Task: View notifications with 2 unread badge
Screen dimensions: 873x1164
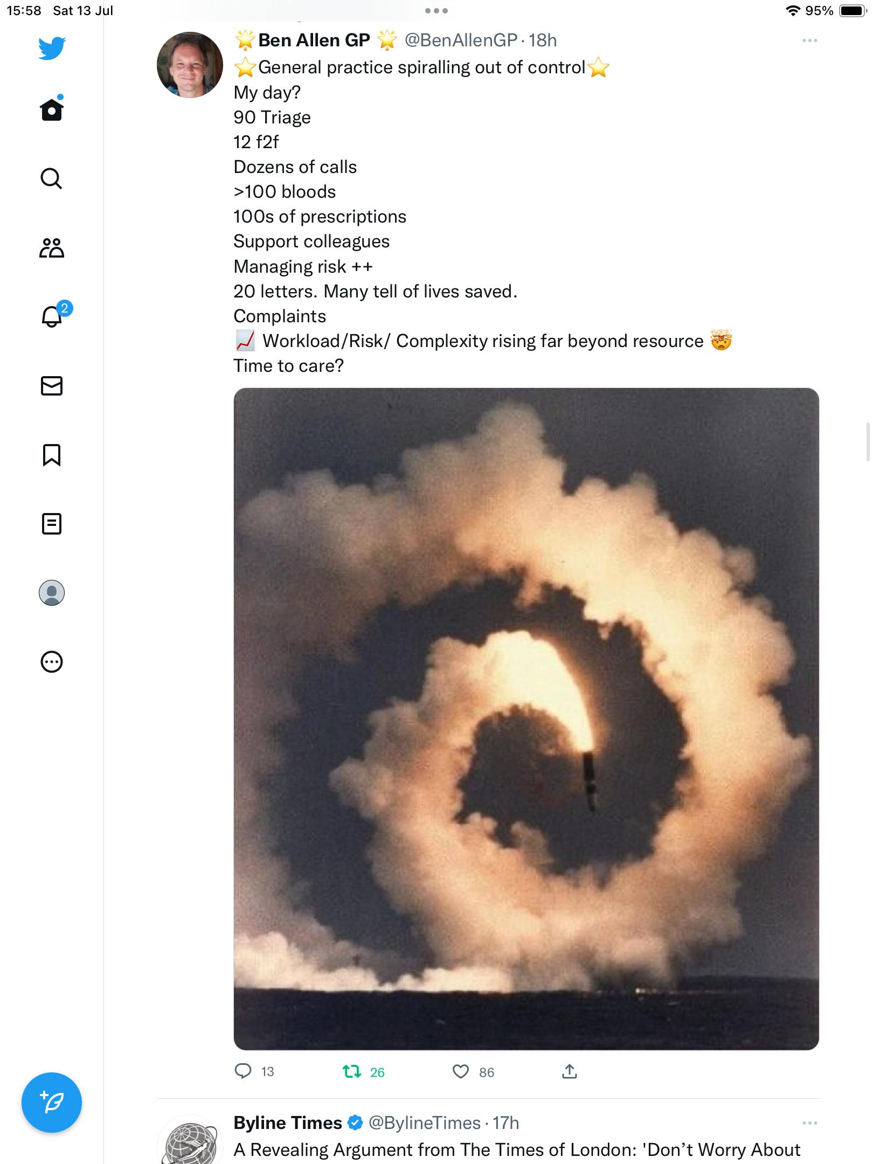Action: pos(53,316)
